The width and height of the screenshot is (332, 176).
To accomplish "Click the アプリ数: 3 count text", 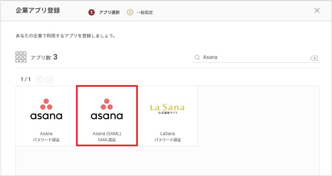I will [44, 57].
